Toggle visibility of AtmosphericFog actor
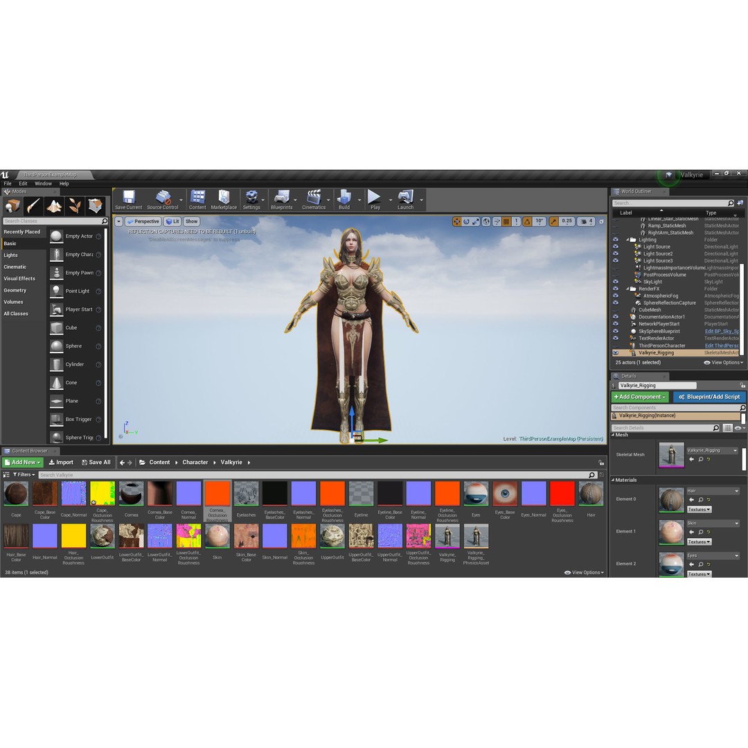 [616, 296]
